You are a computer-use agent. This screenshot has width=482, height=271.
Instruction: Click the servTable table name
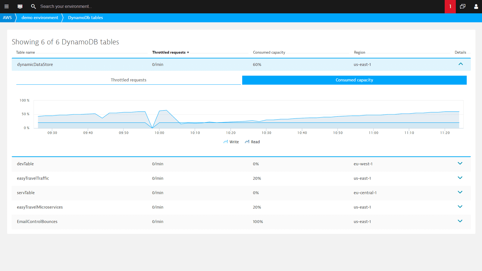click(x=26, y=193)
